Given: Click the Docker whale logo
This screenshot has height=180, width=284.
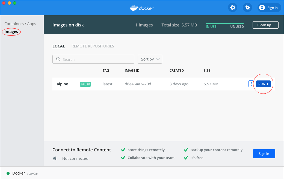Looking at the screenshot, I should (x=134, y=8).
